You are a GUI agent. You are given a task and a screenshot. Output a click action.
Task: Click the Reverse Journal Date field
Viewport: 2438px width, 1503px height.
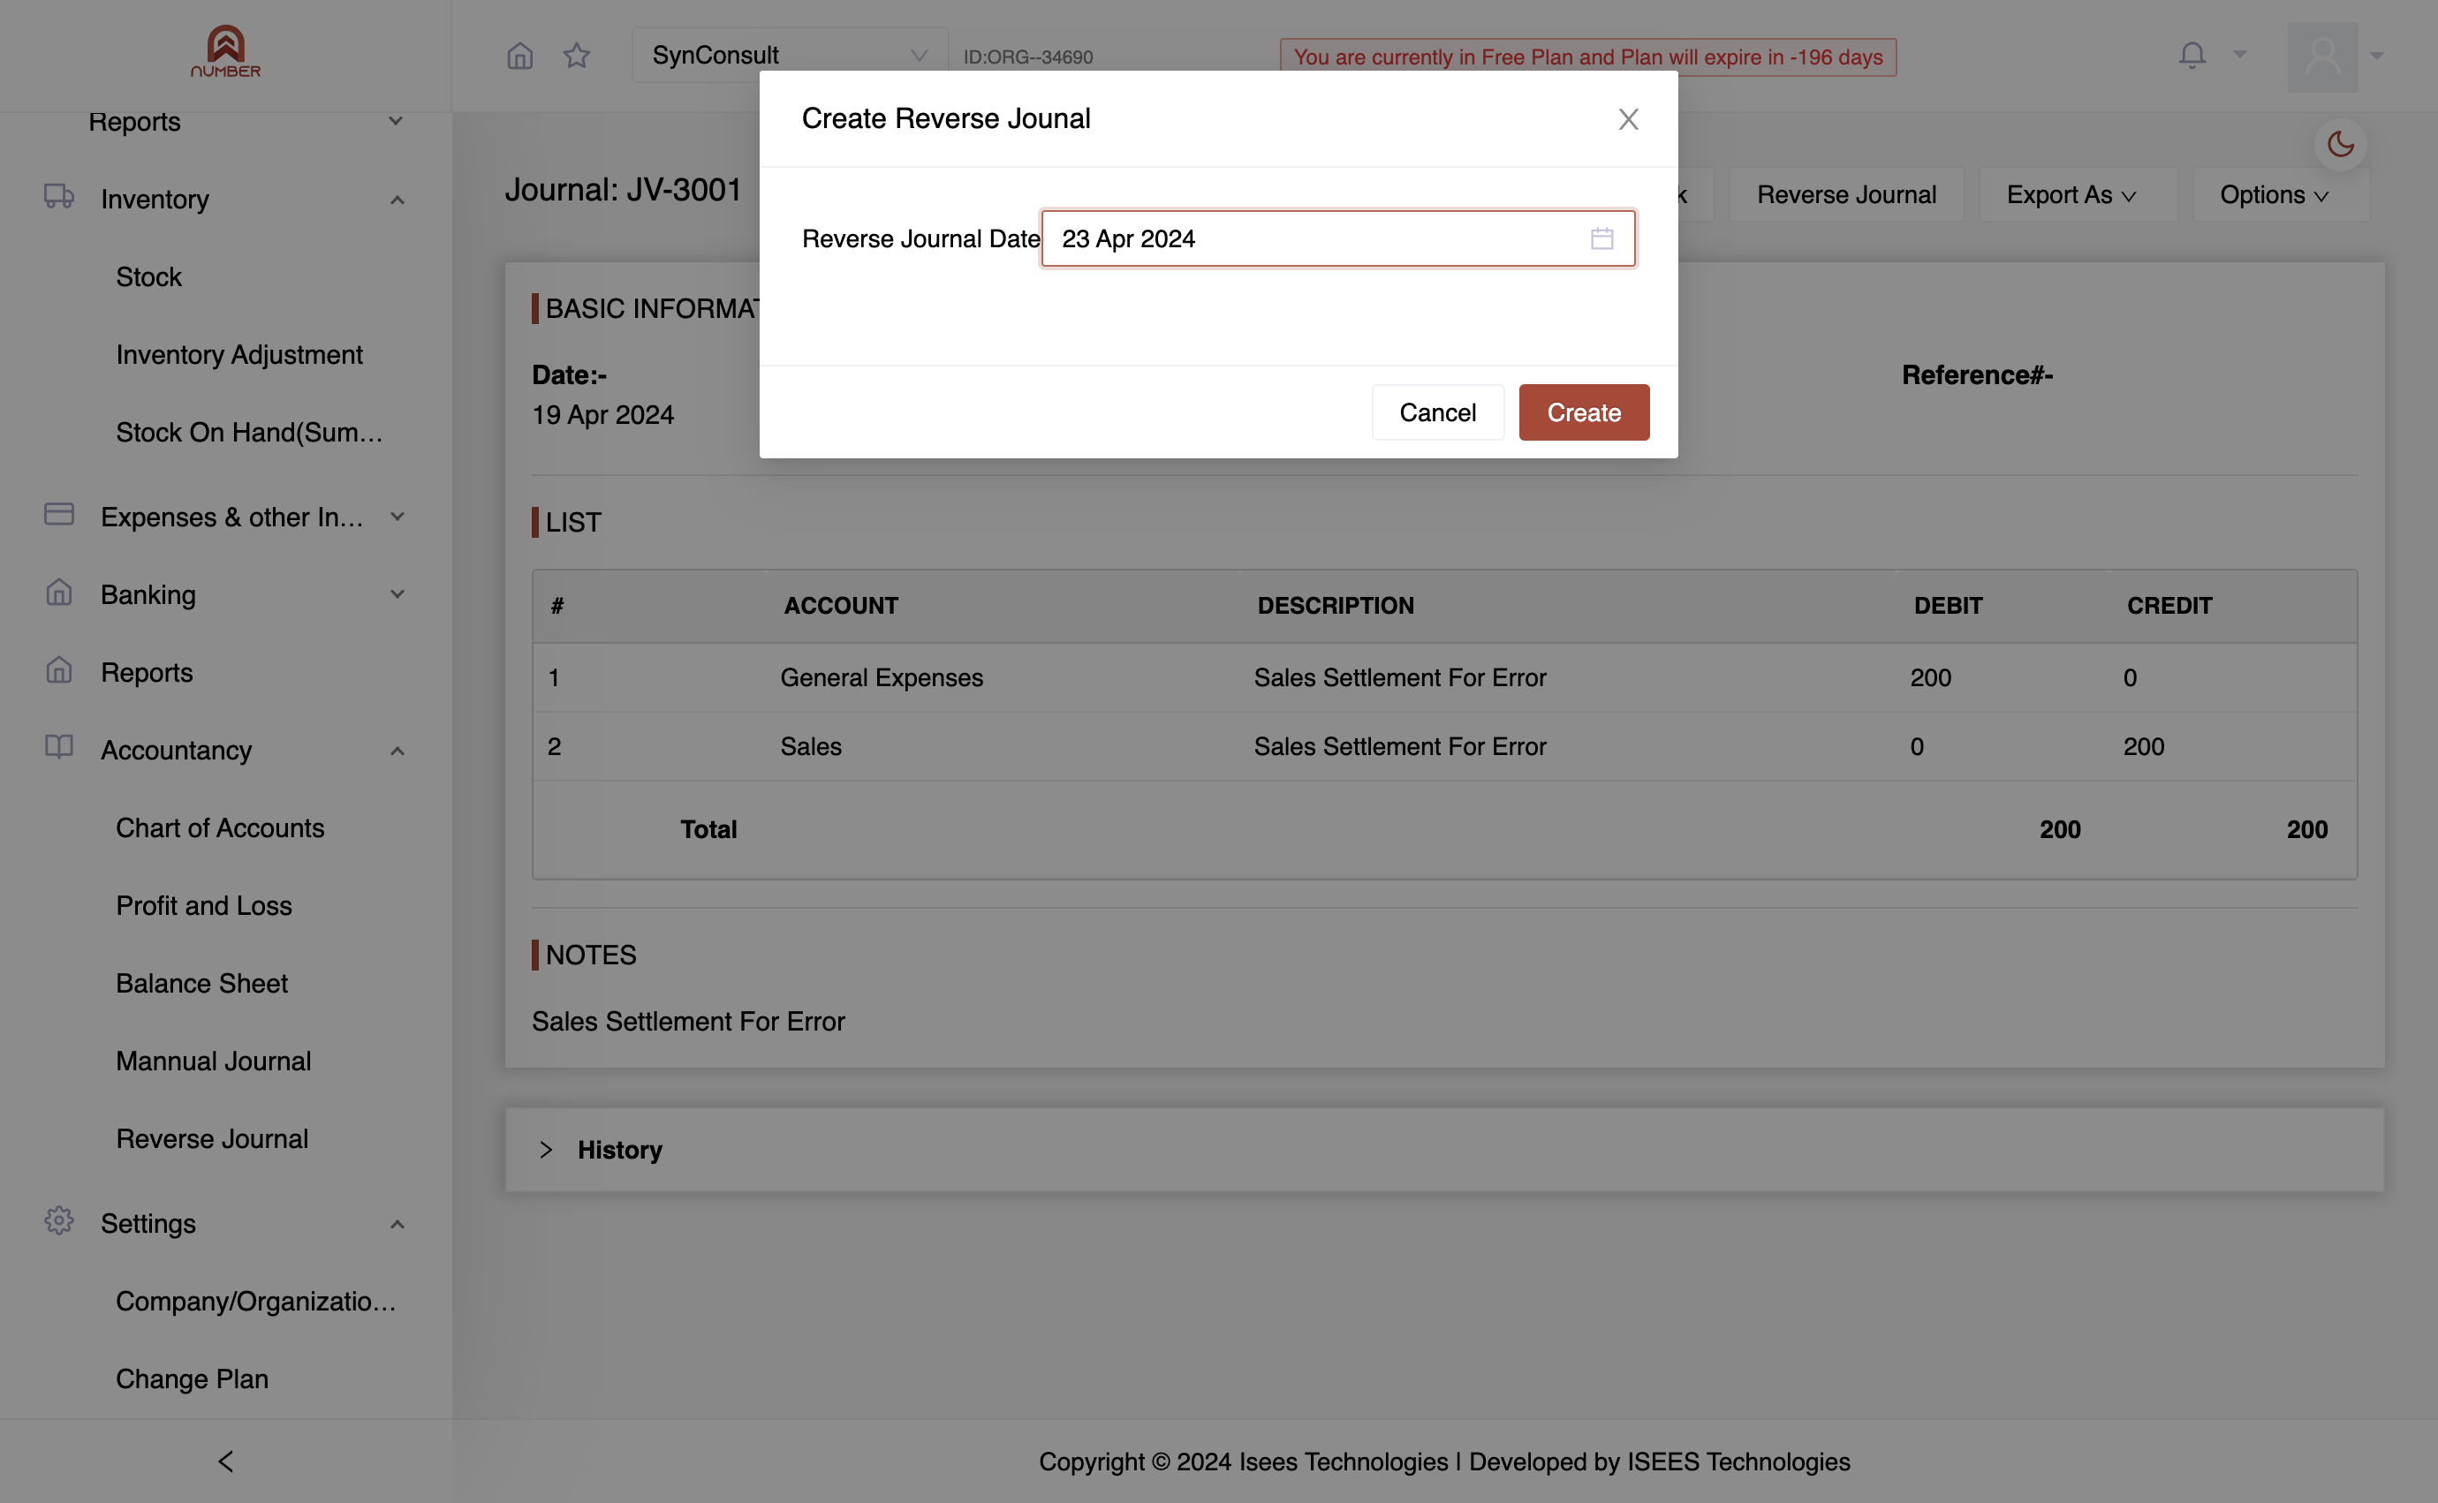(1337, 238)
